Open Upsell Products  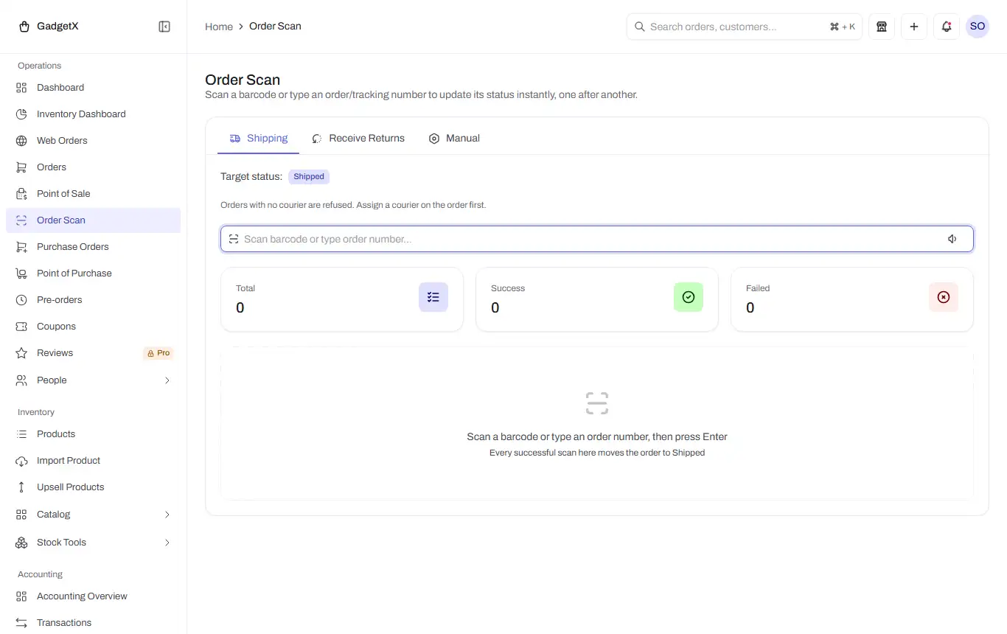click(93, 487)
